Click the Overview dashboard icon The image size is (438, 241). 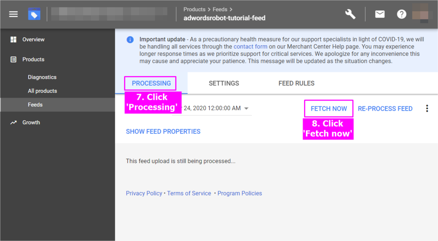point(13,40)
